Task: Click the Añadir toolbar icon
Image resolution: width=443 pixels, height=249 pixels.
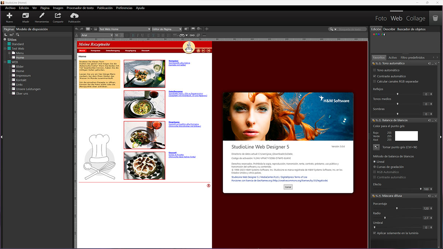Action: pyautogui.click(x=25, y=15)
